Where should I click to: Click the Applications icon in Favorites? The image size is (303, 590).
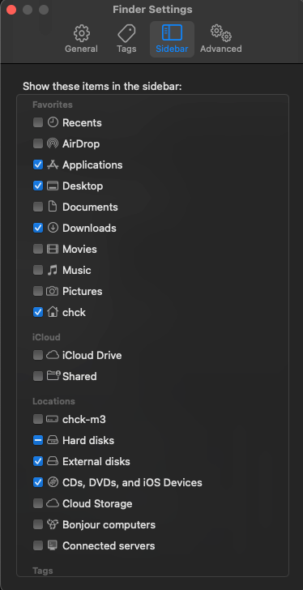pyautogui.click(x=53, y=165)
